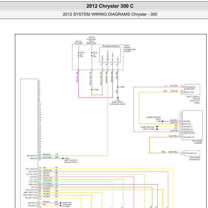The height and width of the screenshot is (208, 208).
Task: Click the "HOT AT ALL TIMES" label
Action: pyautogui.click(x=79, y=42)
